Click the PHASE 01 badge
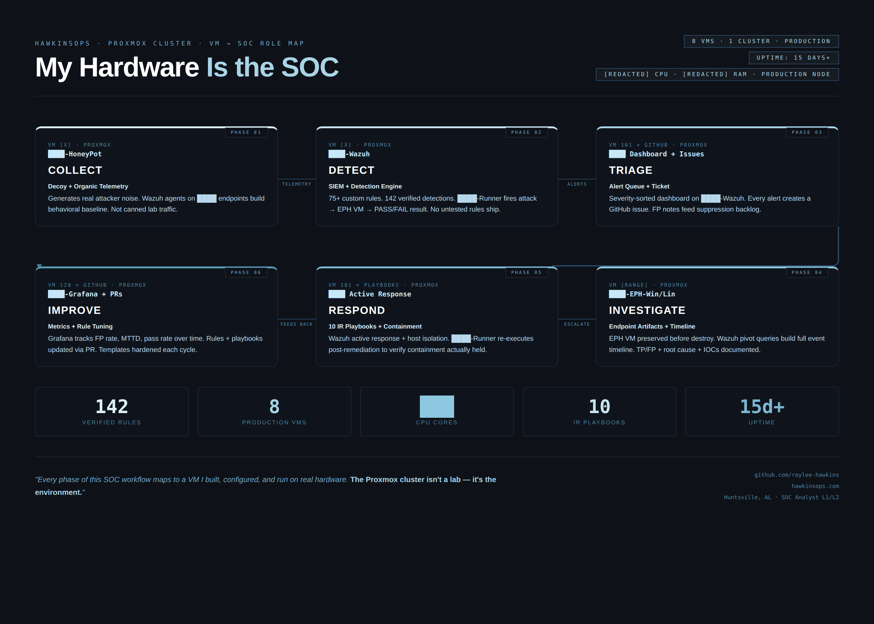Viewport: 874px width, 624px height. click(246, 132)
